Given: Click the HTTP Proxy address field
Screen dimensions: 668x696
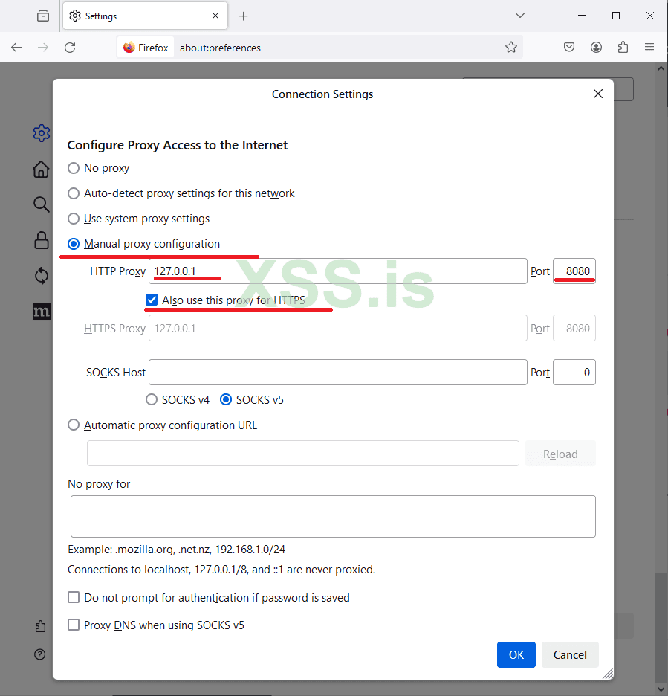Looking at the screenshot, I should point(338,271).
